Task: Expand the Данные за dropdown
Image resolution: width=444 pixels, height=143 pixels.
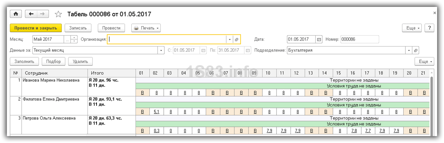Action: point(161,50)
